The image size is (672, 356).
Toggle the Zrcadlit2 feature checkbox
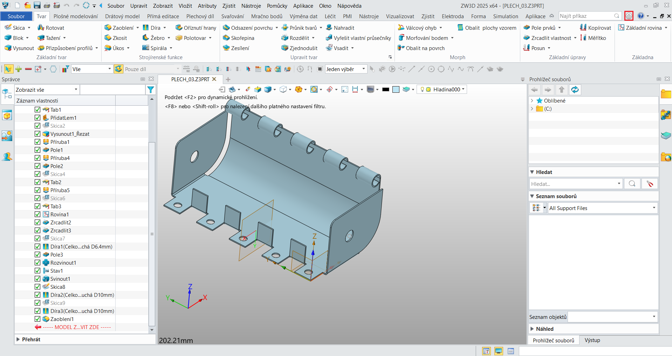pos(37,222)
